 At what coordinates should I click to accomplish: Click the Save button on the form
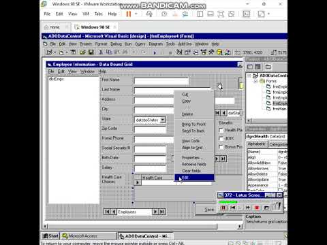209,210
